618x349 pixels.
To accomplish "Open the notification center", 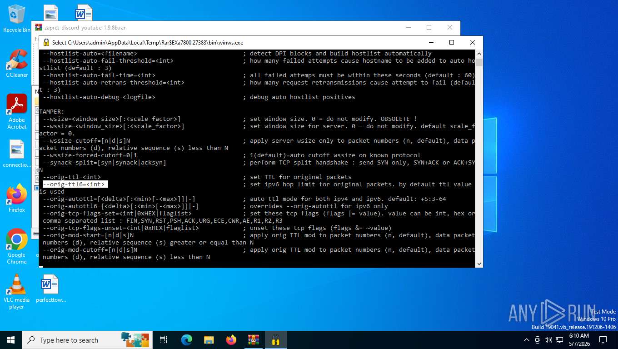I will tap(603, 340).
